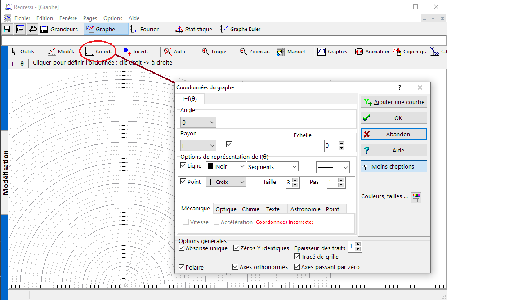Toggle the Tracé de grille checkbox
Image resolution: width=518 pixels, height=300 pixels.
point(297,257)
